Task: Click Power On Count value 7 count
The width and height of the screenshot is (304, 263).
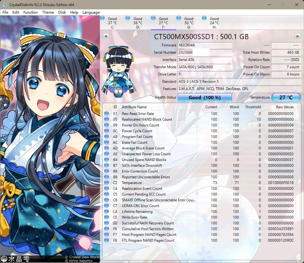Action: pyautogui.click(x=286, y=67)
